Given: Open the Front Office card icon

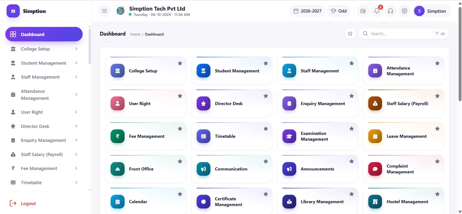Looking at the screenshot, I should tap(118, 169).
